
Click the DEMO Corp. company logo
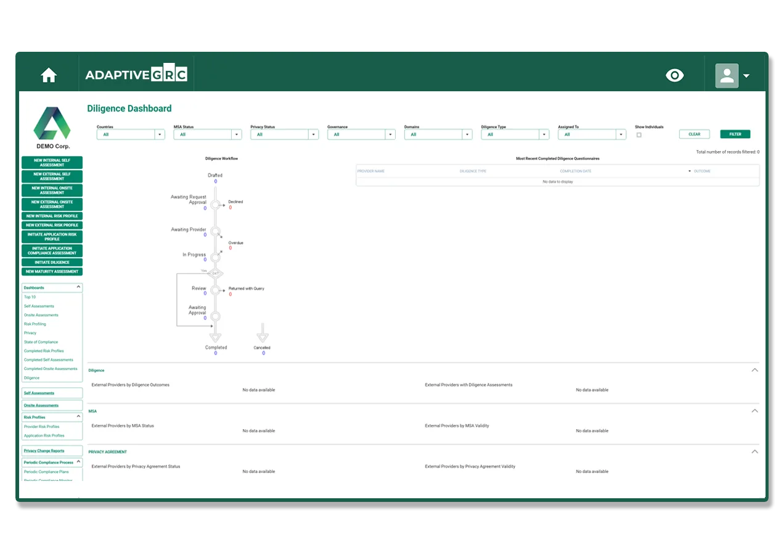52,128
